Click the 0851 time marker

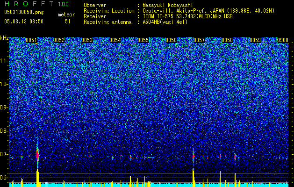[31, 40]
